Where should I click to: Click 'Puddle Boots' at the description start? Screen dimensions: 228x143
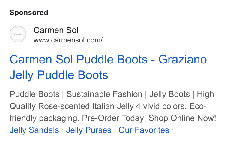(x=34, y=94)
